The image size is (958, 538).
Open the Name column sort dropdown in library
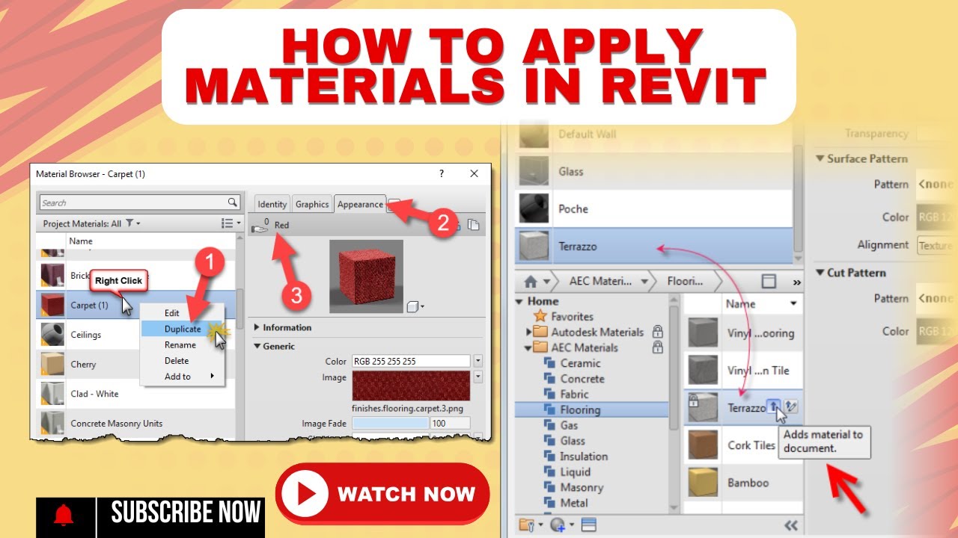click(x=793, y=304)
